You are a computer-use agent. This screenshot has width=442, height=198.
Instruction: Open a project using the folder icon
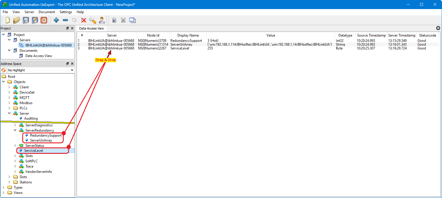tap(16, 20)
